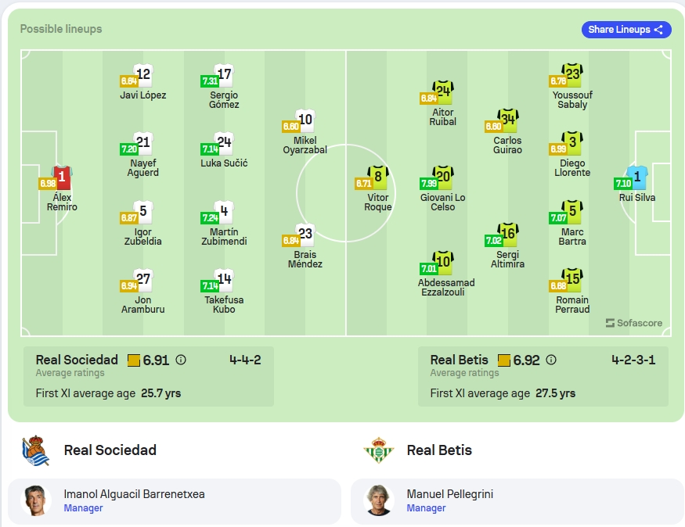The height and width of the screenshot is (527, 685).
Task: Click Vitor Roque's number 8 shirt
Action: 378,177
